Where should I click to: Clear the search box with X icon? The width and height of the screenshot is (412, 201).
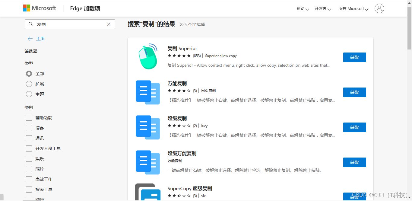[109, 24]
